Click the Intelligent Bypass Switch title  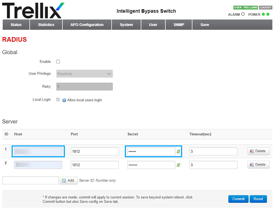[146, 11]
